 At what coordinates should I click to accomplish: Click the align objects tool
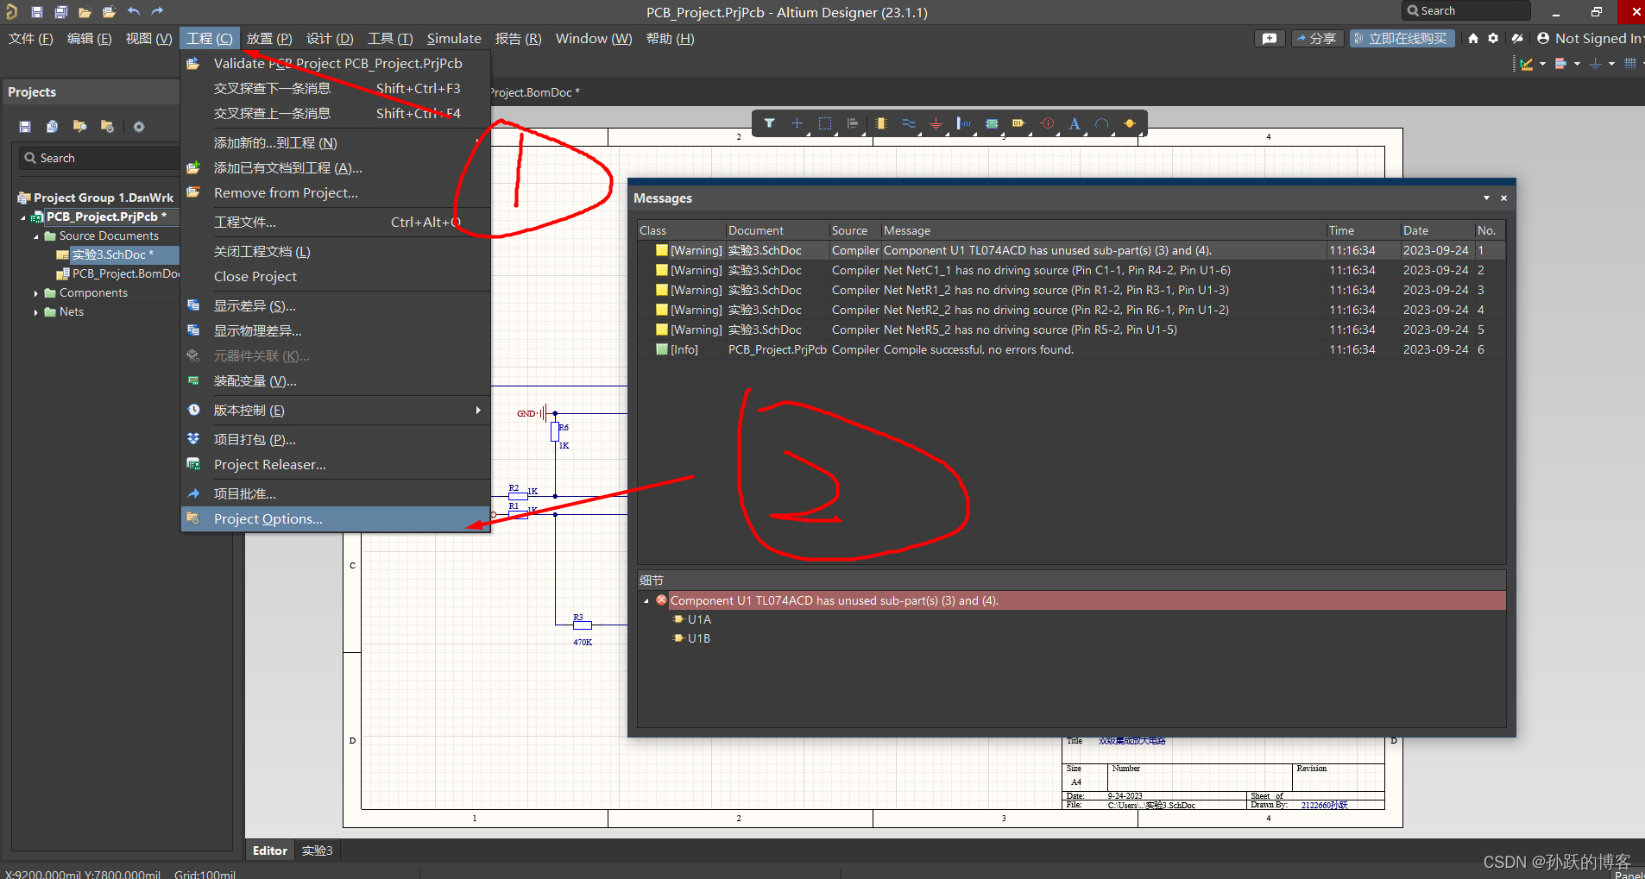(x=853, y=123)
